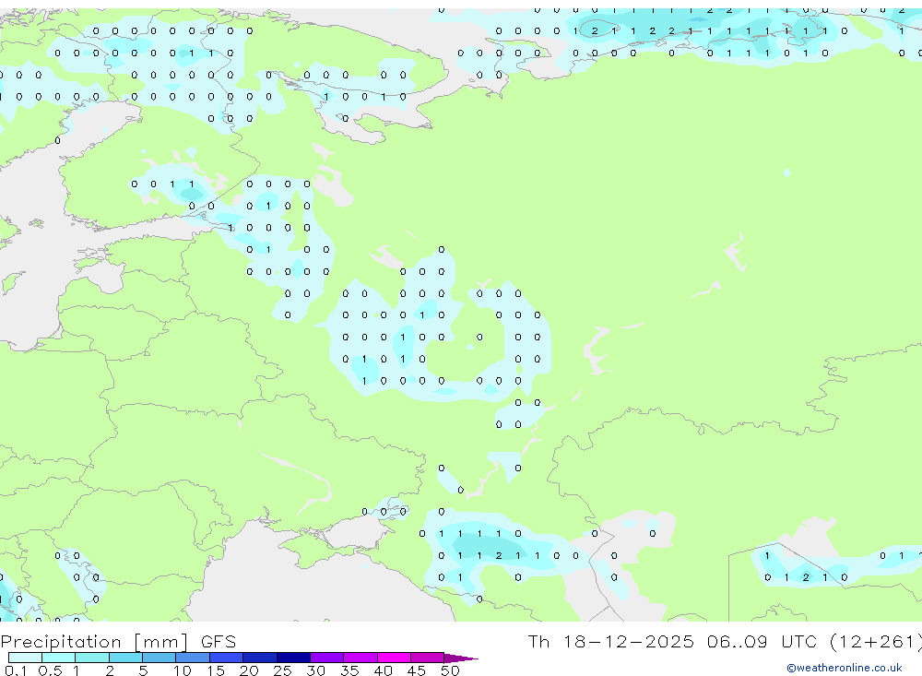Click the 'GFS' model label
The image size is (922, 676).
[x=219, y=642]
